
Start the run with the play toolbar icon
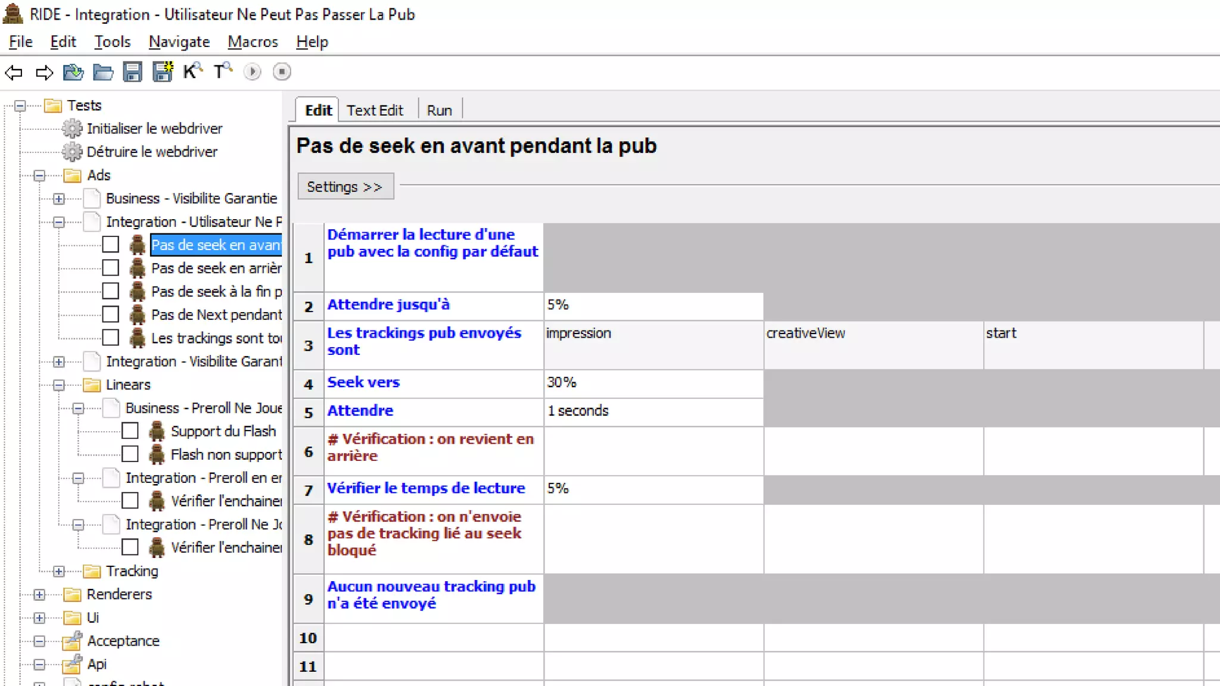click(252, 72)
